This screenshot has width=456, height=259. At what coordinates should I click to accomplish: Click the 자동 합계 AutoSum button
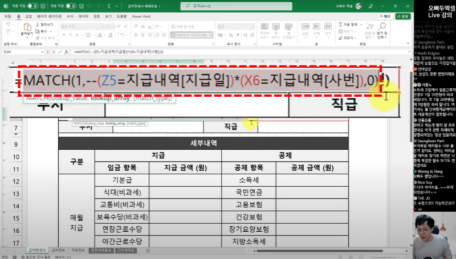tap(348, 24)
